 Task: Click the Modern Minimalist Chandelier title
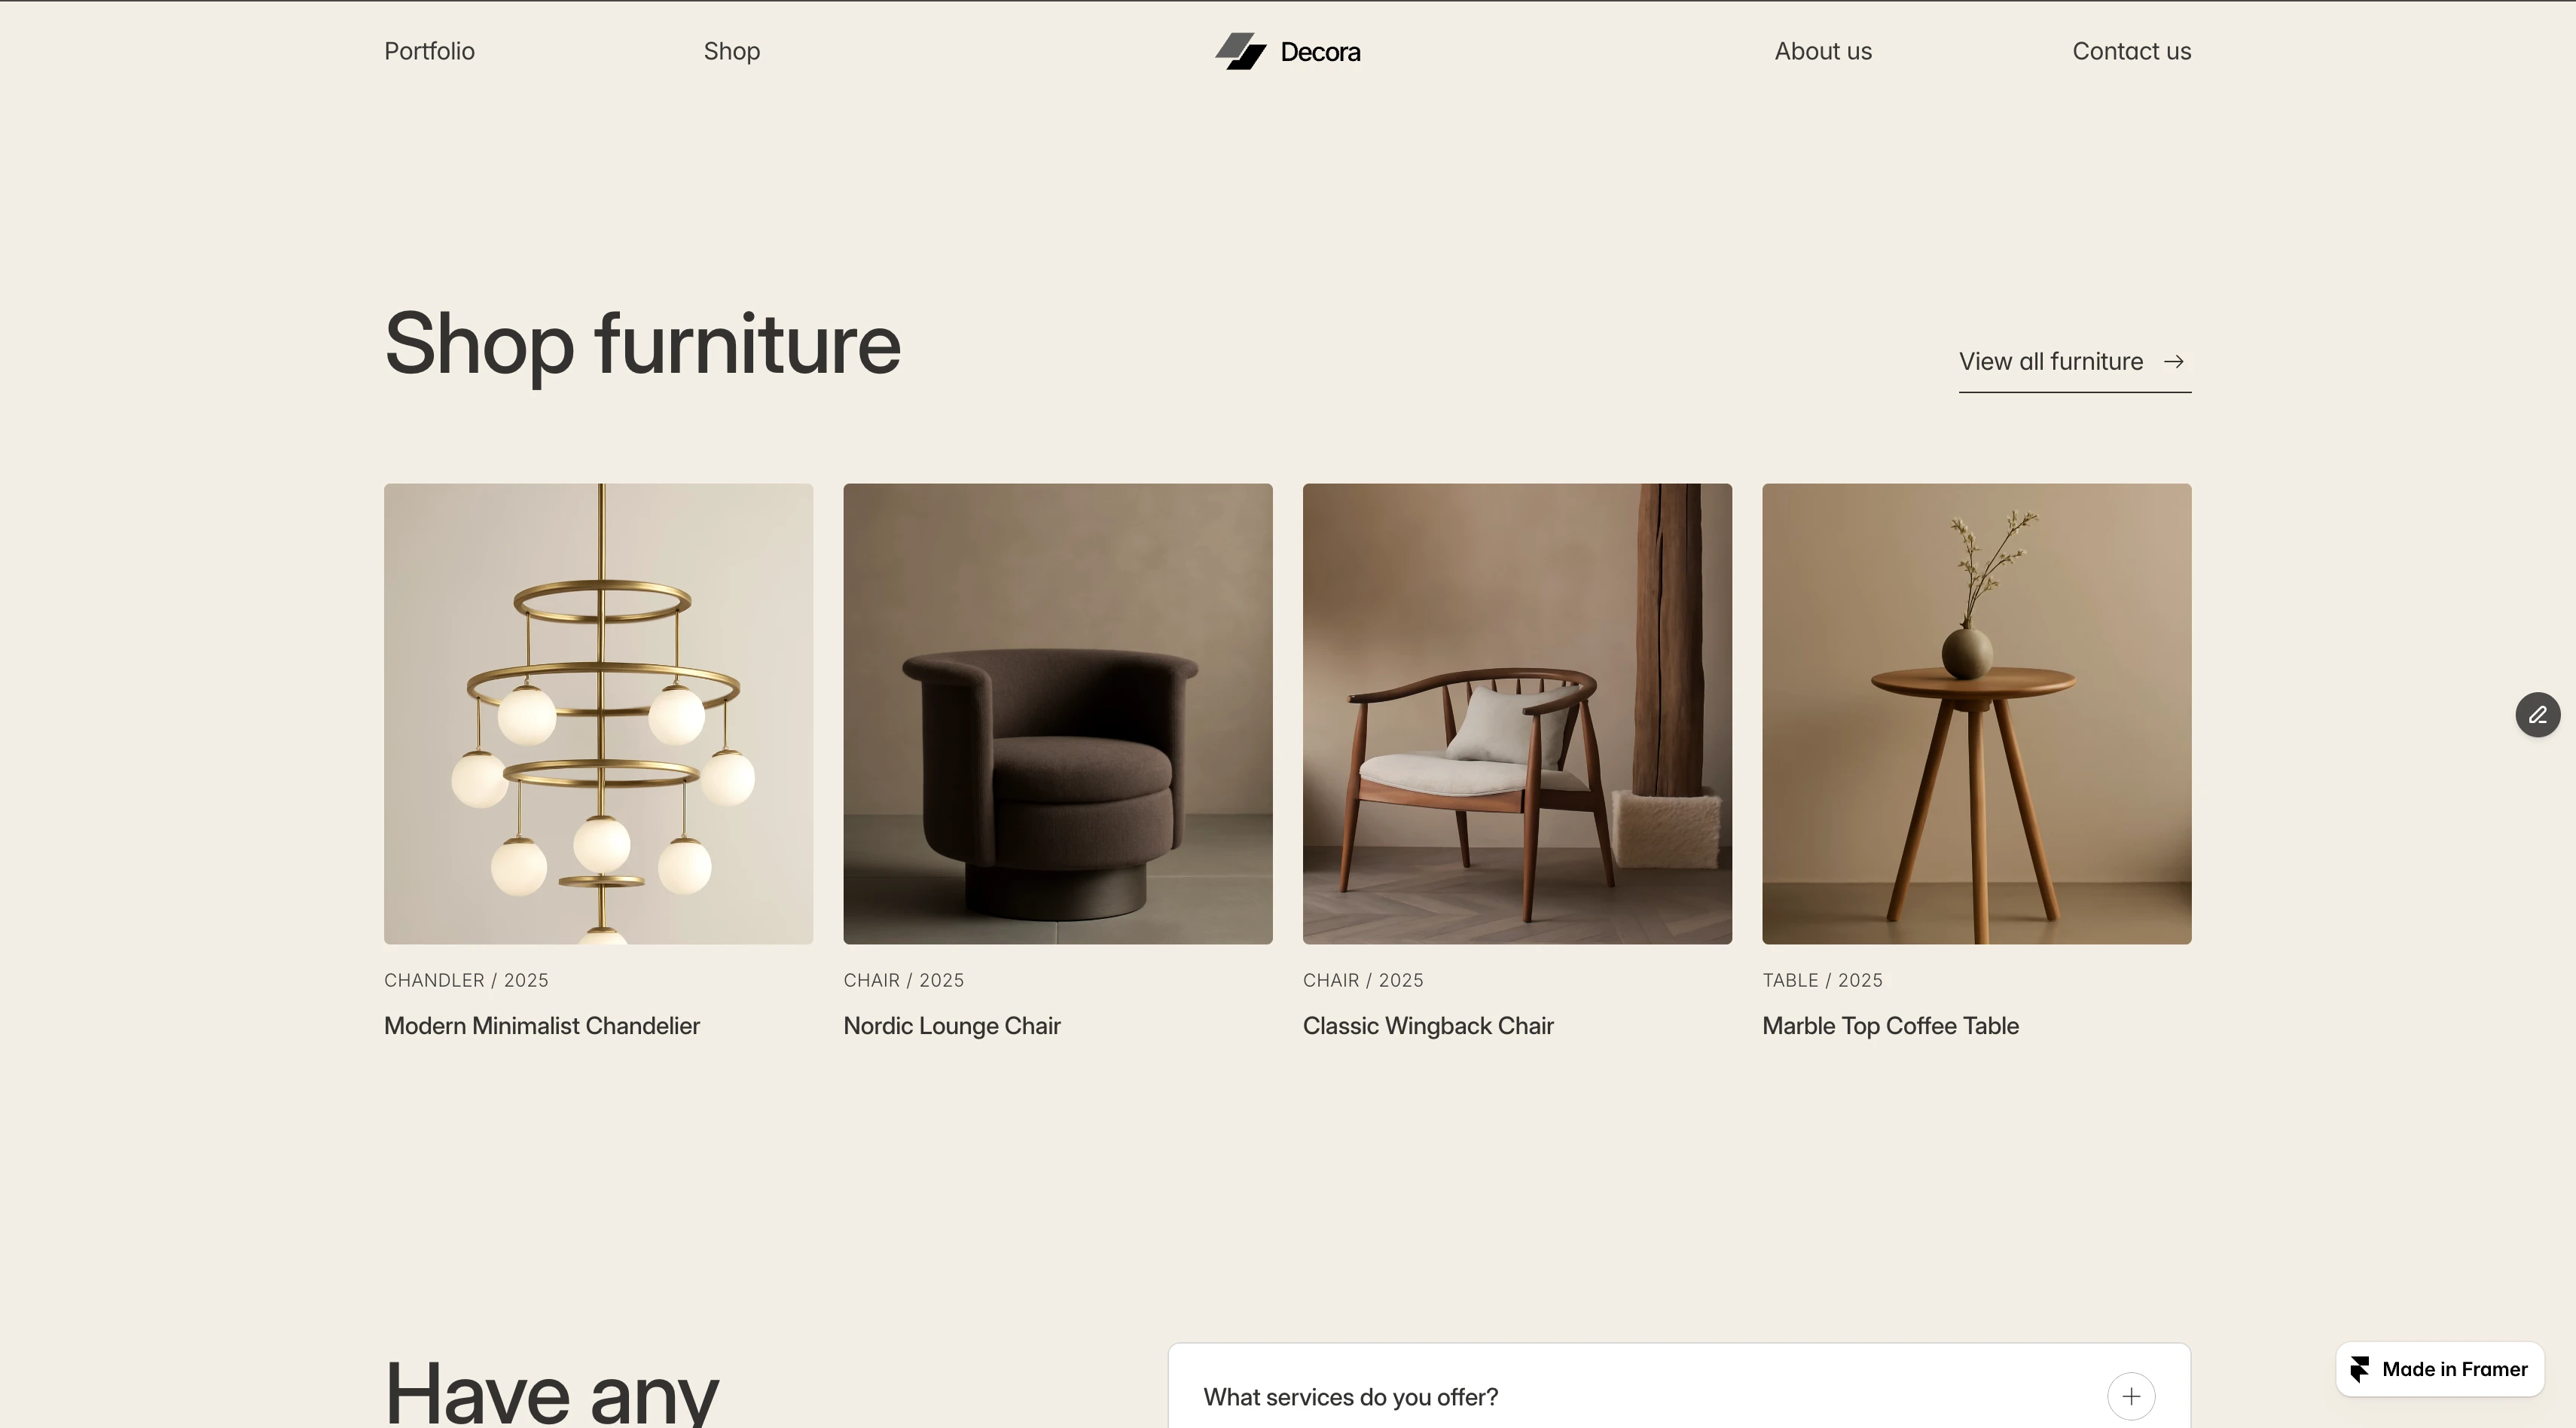[x=542, y=1026]
